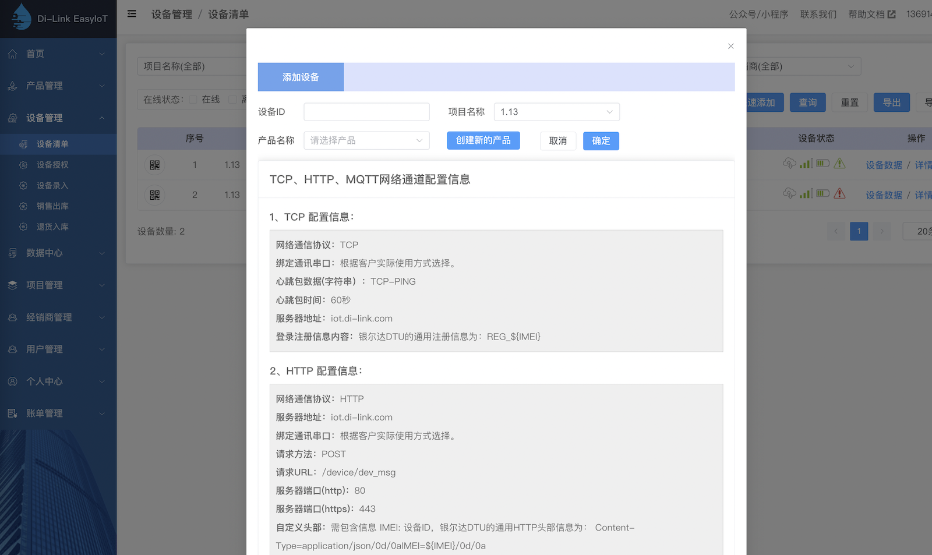Select the 添加设备 tab
The width and height of the screenshot is (932, 555).
(x=301, y=77)
